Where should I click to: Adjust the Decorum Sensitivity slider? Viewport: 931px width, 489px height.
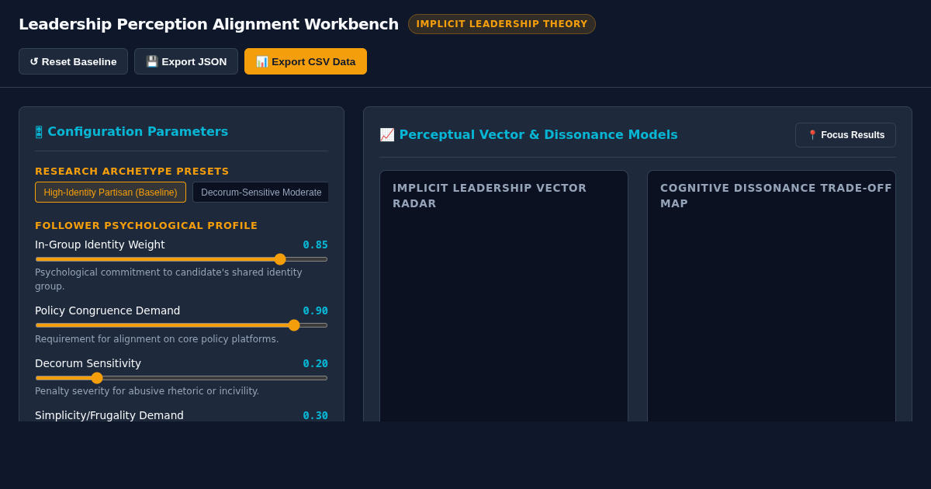(x=182, y=378)
